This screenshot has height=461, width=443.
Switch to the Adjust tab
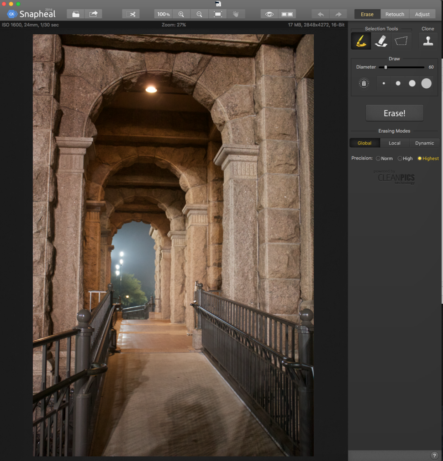tap(422, 14)
